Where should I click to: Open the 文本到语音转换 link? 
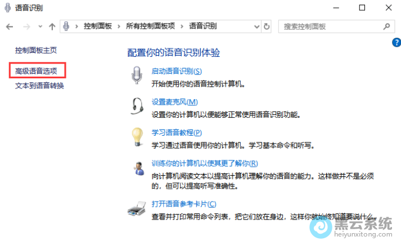click(39, 86)
